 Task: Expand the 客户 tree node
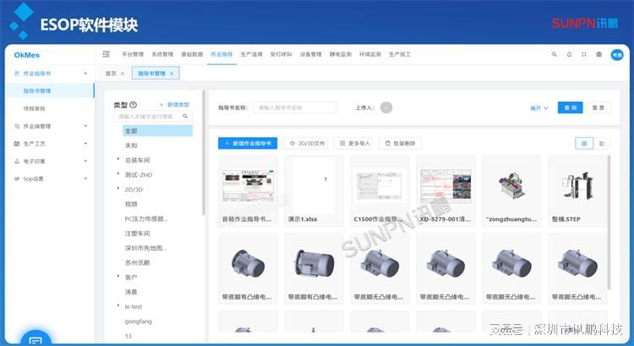[118, 277]
